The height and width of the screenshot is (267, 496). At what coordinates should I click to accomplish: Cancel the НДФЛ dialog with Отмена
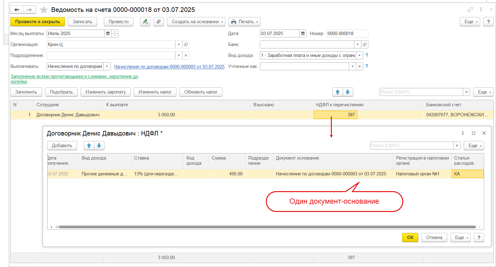(x=434, y=237)
